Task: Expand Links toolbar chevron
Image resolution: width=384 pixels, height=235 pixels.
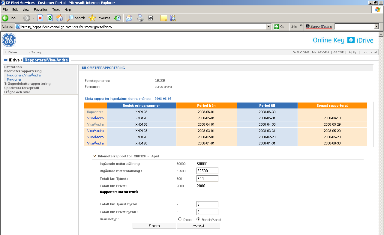Action: [301, 26]
